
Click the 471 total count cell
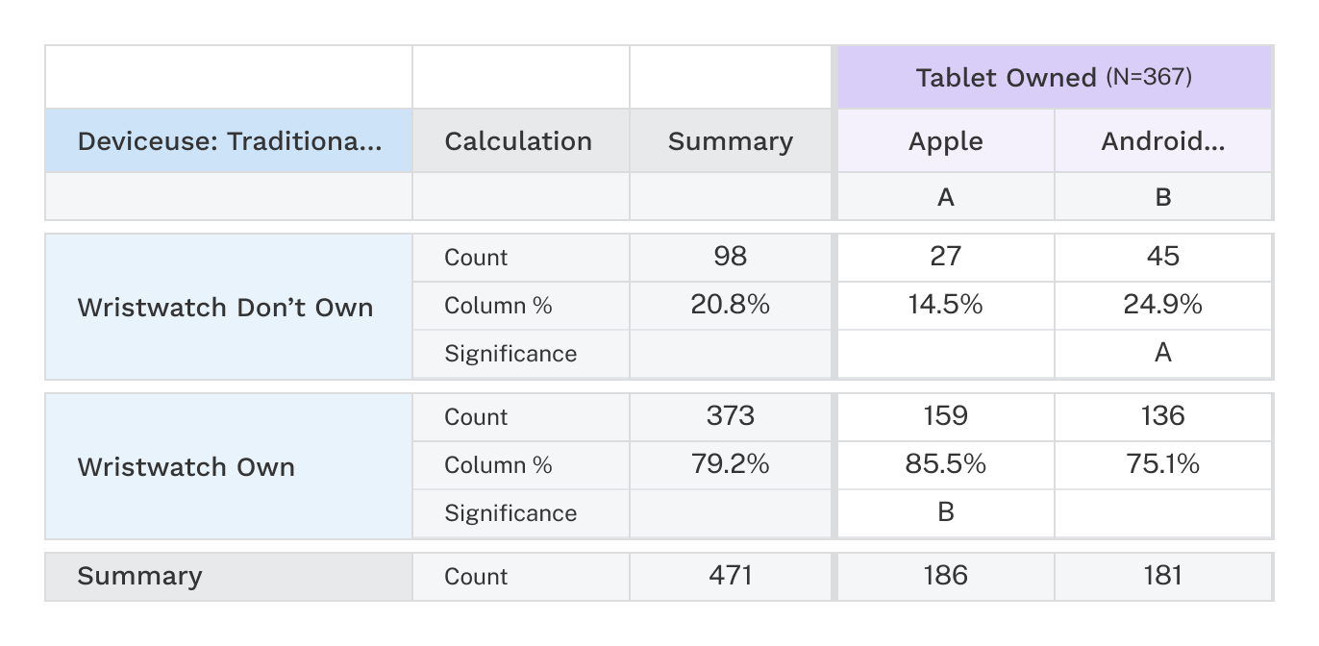(730, 576)
